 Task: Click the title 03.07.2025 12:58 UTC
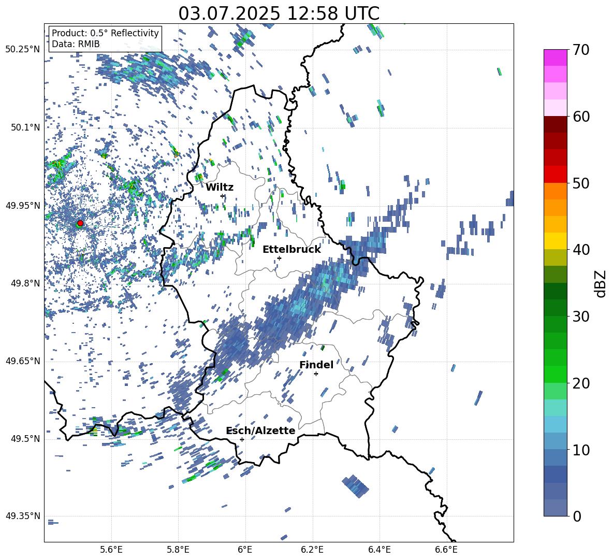tap(279, 13)
